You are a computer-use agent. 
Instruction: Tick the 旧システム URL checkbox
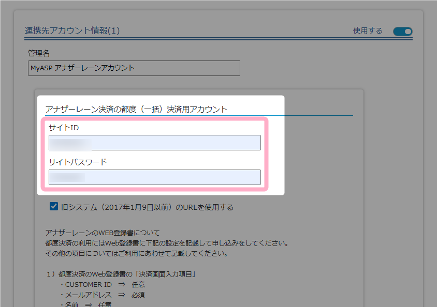[x=54, y=207]
